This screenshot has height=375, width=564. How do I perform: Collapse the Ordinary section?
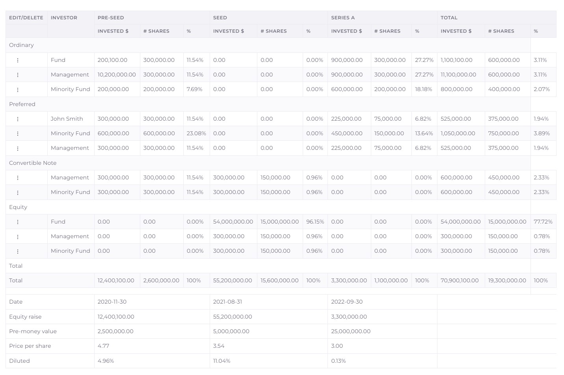click(x=21, y=45)
